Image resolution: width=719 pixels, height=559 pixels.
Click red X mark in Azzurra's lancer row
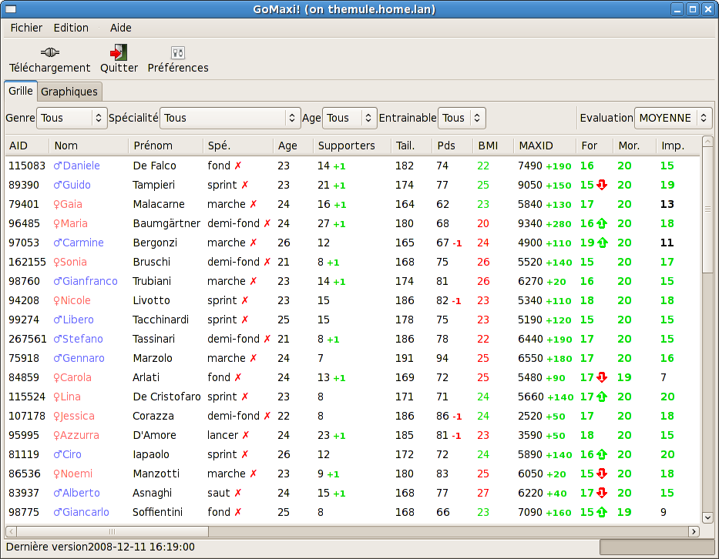246,435
